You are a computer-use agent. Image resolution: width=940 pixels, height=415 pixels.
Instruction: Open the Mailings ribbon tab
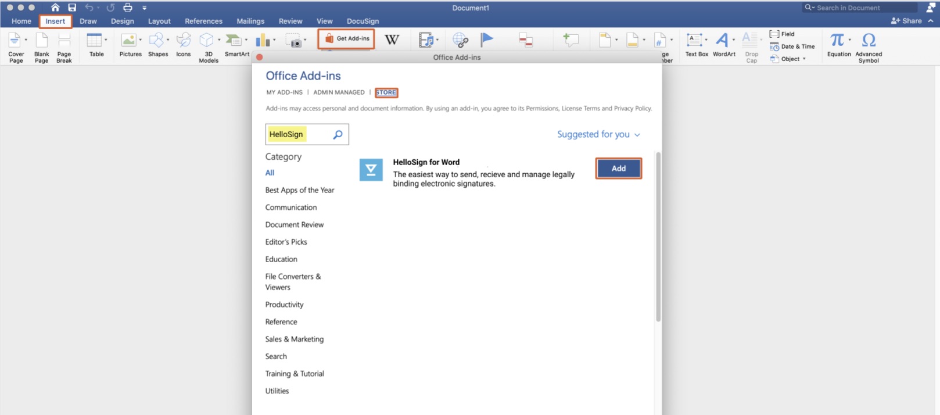[250, 21]
